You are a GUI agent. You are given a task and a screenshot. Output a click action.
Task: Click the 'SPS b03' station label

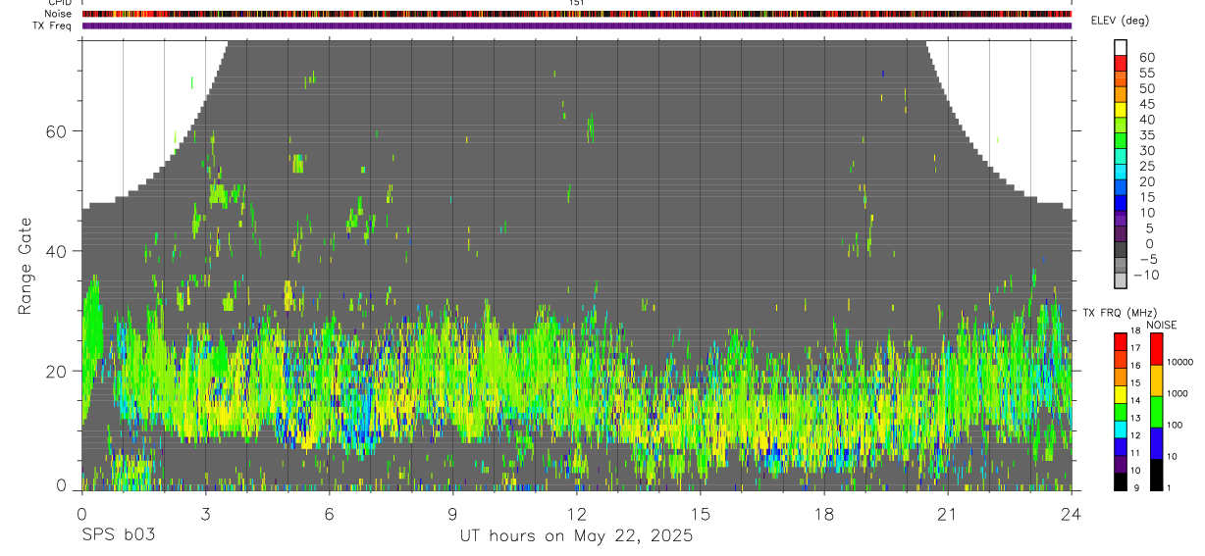click(x=118, y=535)
